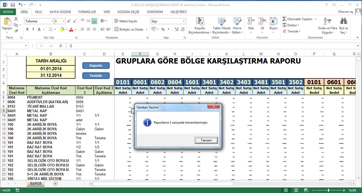Open Koşullu Biçimlendirme conditional formatting
Image resolution: width=362 pixels, height=193 pixels.
click(x=200, y=26)
